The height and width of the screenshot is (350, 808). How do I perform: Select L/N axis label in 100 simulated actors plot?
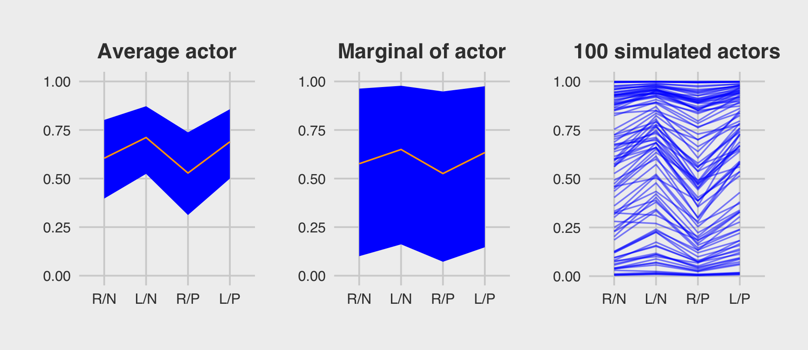click(656, 299)
